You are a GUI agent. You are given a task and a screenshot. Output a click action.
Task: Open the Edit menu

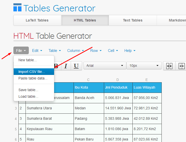pyautogui.click(x=37, y=51)
